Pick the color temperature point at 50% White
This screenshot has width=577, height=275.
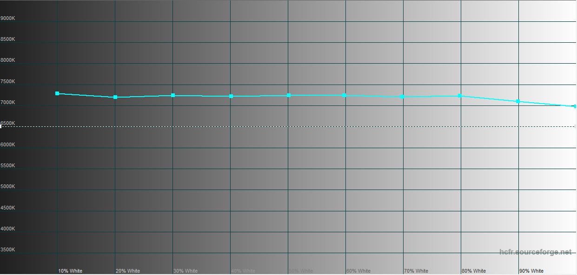click(x=289, y=95)
